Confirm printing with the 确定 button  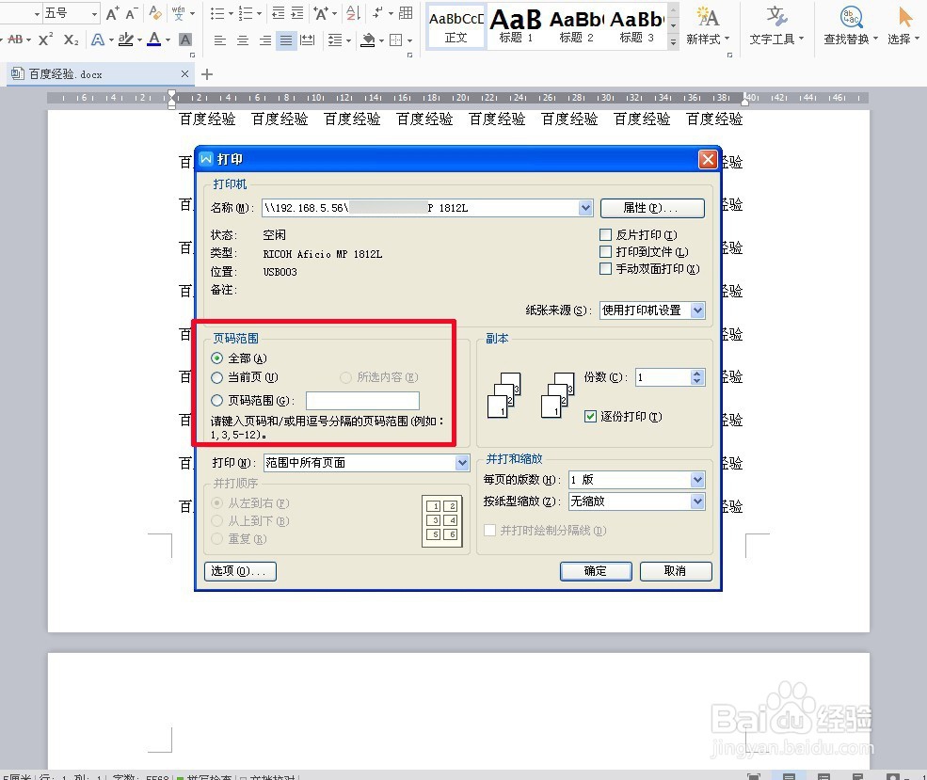596,571
